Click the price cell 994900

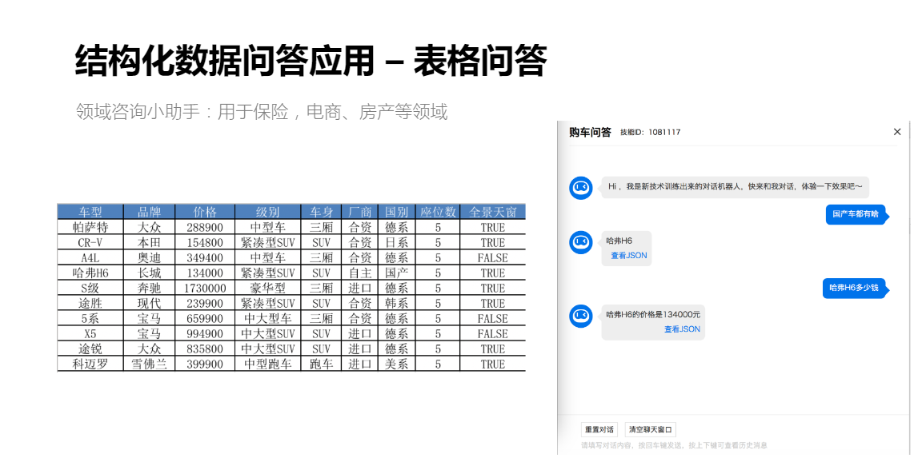(x=205, y=333)
